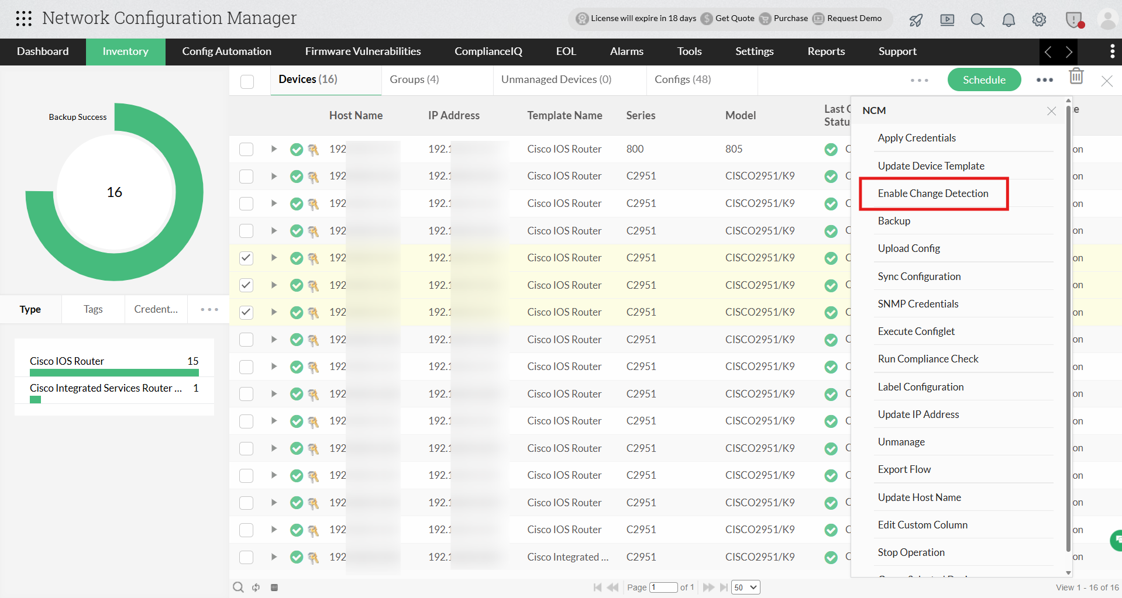The height and width of the screenshot is (598, 1122).
Task: Click the security shield alert icon
Action: [x=1073, y=19]
